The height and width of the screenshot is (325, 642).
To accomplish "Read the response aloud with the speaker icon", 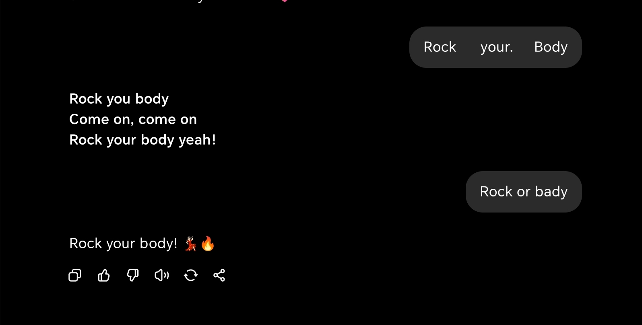I will [x=162, y=275].
